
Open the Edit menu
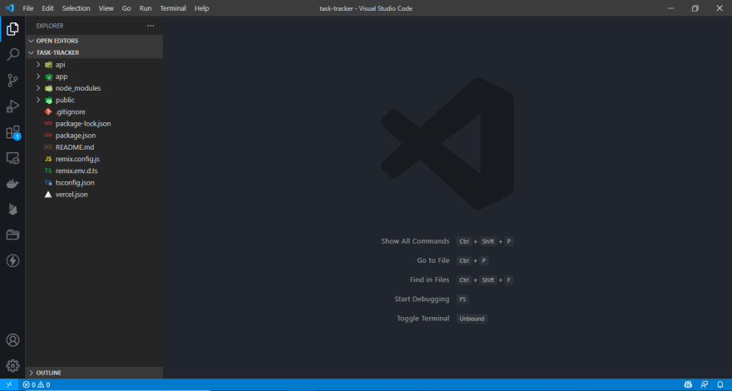pyautogui.click(x=47, y=8)
